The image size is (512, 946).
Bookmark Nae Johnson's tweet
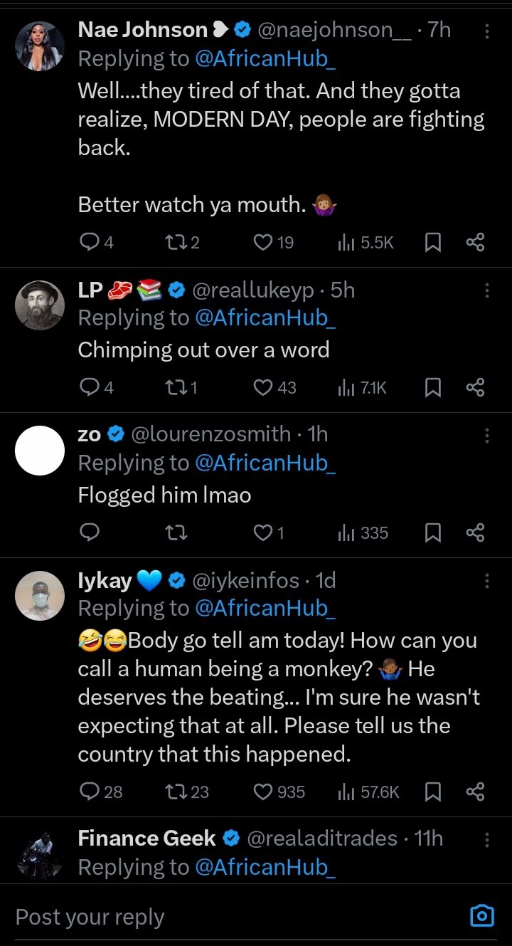click(432, 243)
